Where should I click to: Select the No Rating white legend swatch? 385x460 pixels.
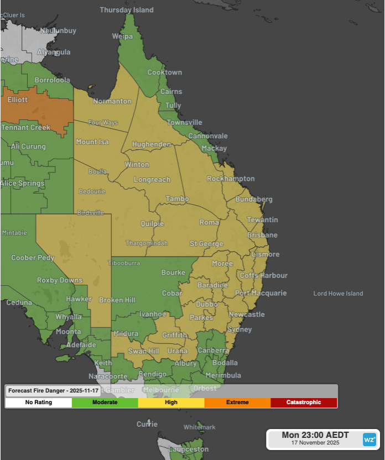39,402
